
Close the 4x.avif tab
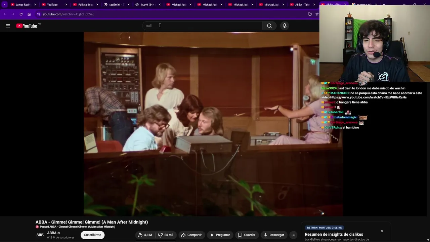click(159, 5)
